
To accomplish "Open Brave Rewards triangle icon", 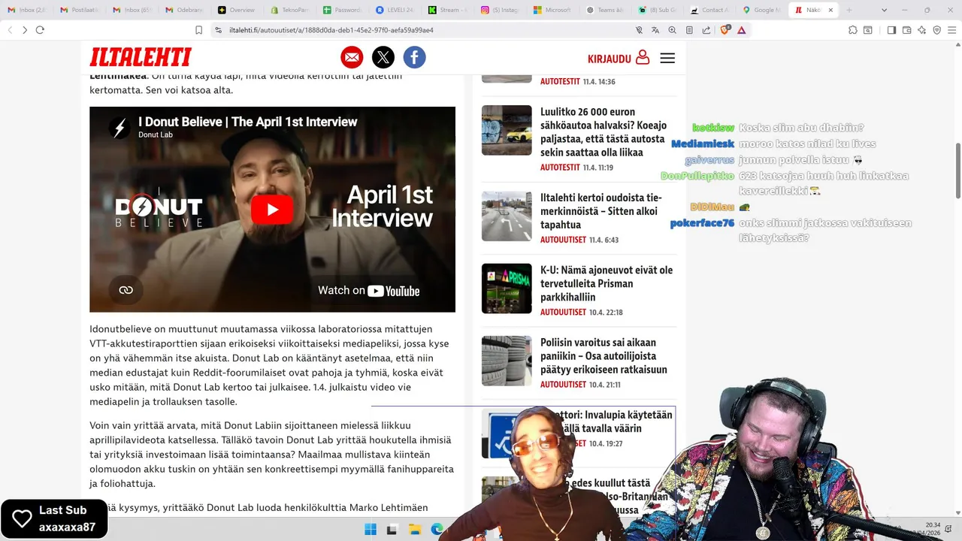I will [x=742, y=30].
